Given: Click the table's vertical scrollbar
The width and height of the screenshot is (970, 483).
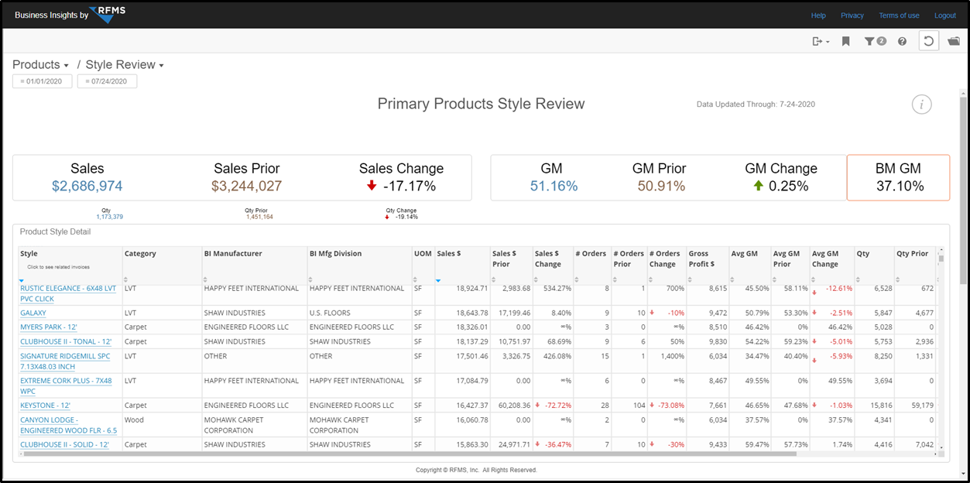Looking at the screenshot, I should click(x=941, y=259).
